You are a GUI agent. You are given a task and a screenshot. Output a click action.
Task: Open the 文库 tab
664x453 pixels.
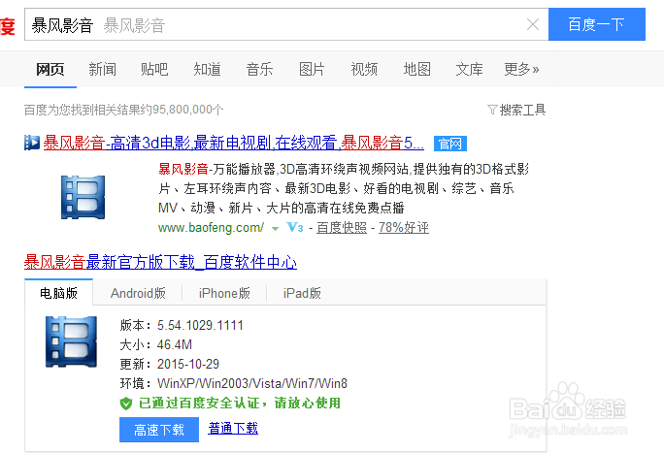click(469, 69)
